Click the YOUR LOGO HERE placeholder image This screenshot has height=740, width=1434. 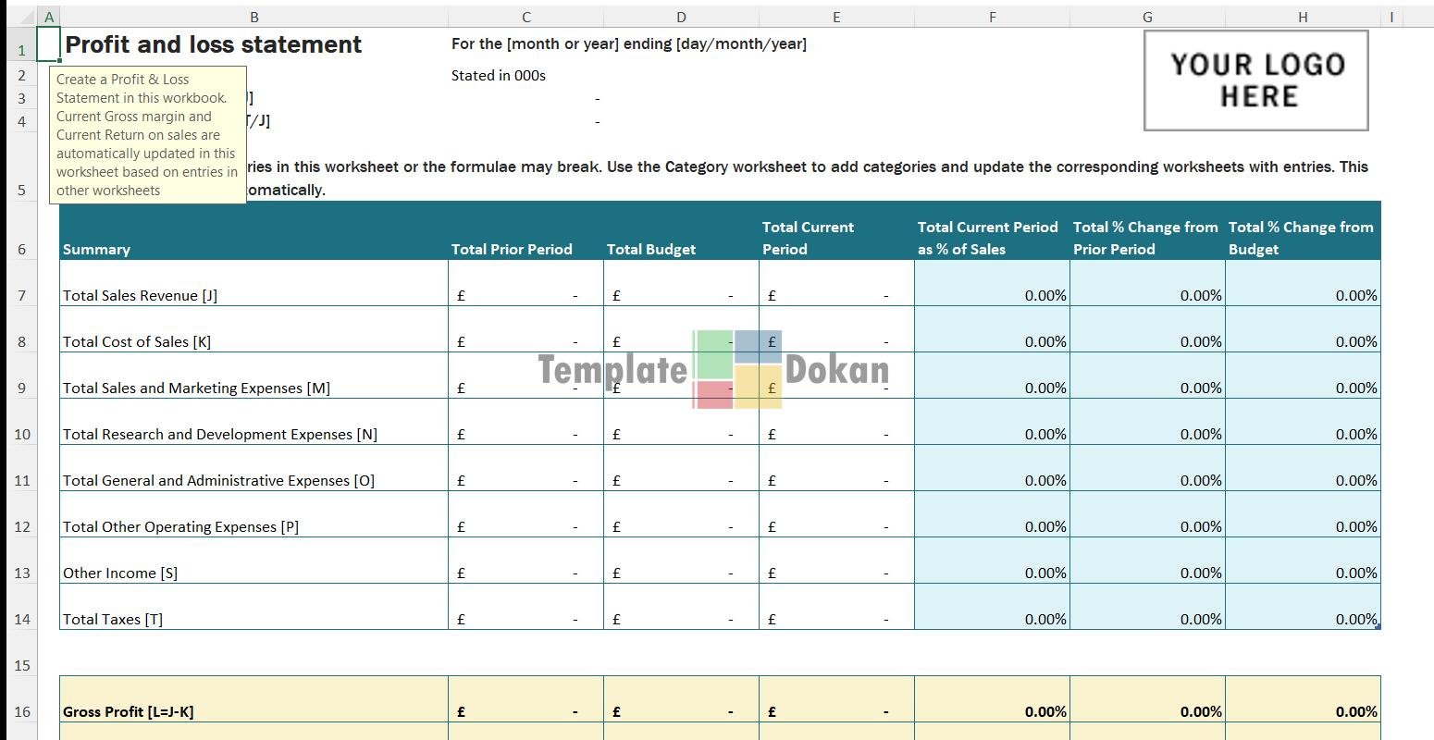pos(1255,80)
